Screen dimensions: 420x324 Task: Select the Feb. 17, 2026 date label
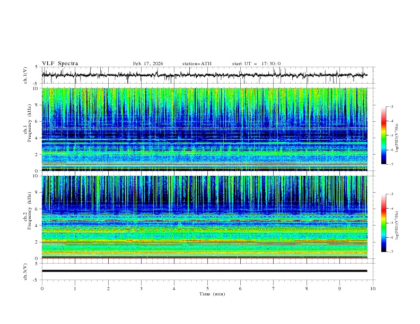148,64
